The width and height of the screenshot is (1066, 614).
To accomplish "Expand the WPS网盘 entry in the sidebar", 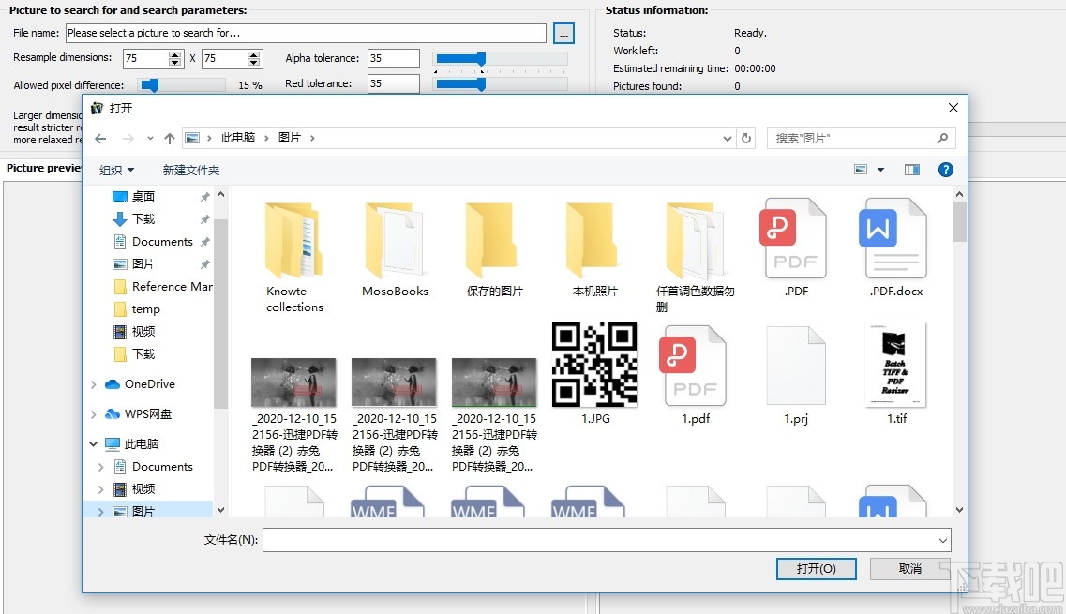I will coord(92,413).
